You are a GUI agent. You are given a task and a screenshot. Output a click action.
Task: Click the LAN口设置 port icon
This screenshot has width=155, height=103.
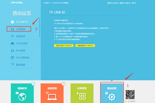coord(12,43)
